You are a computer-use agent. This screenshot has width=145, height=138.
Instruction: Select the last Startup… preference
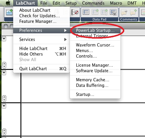tap(95, 94)
